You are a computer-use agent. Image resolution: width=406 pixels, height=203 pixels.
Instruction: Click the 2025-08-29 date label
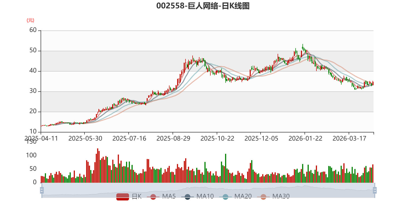[173, 139]
